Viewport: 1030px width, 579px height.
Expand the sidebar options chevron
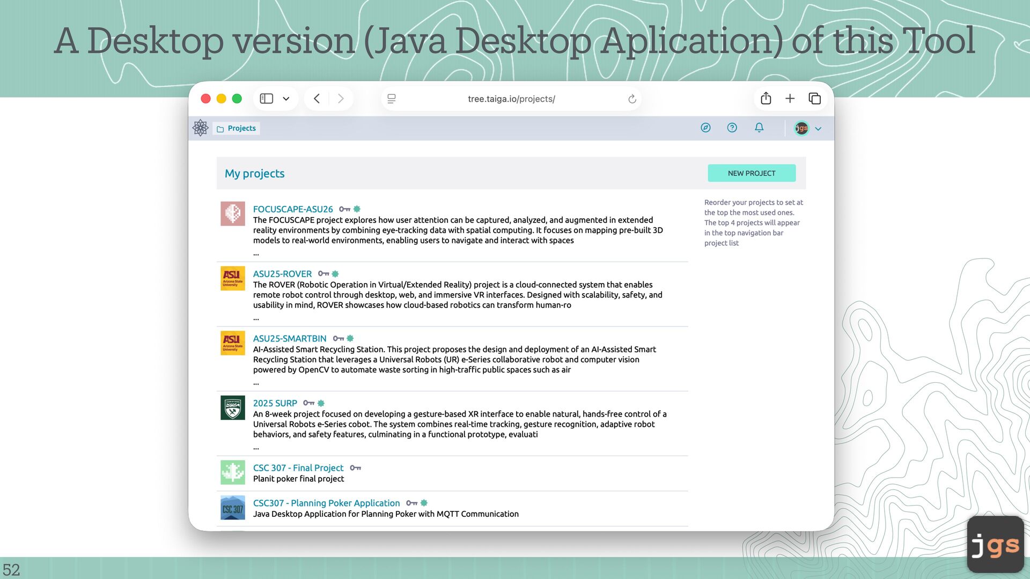pos(286,99)
